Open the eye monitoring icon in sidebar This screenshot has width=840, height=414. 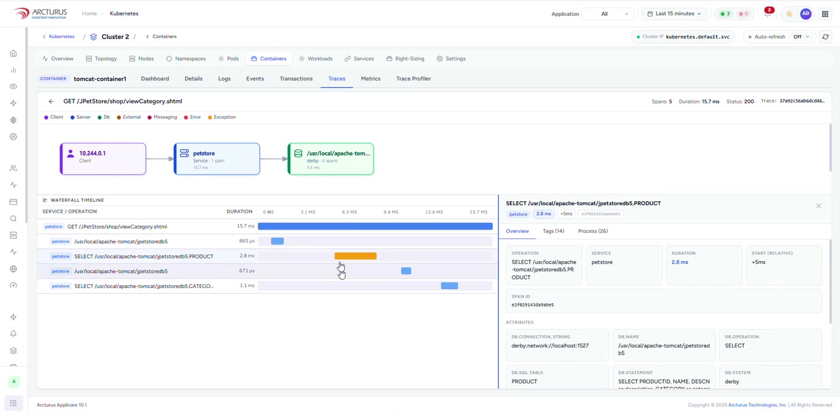pyautogui.click(x=13, y=86)
